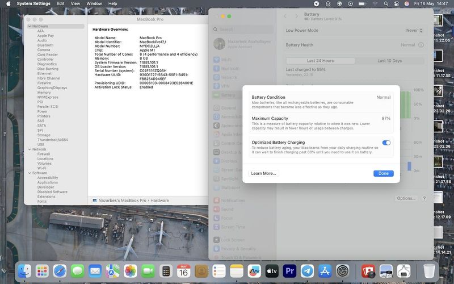Click the Apple M1 chip value

(147, 50)
